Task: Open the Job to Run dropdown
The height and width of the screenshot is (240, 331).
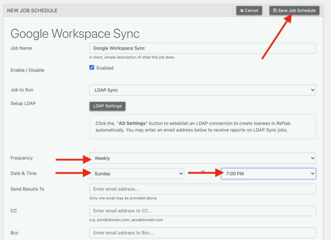Action: click(x=202, y=90)
